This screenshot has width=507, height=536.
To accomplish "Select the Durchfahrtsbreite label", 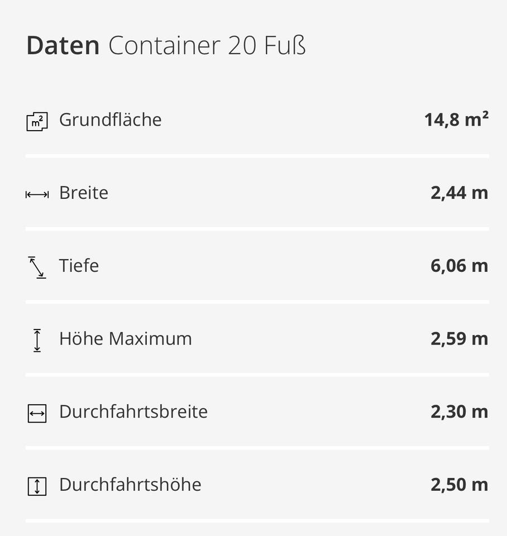I will pyautogui.click(x=133, y=411).
